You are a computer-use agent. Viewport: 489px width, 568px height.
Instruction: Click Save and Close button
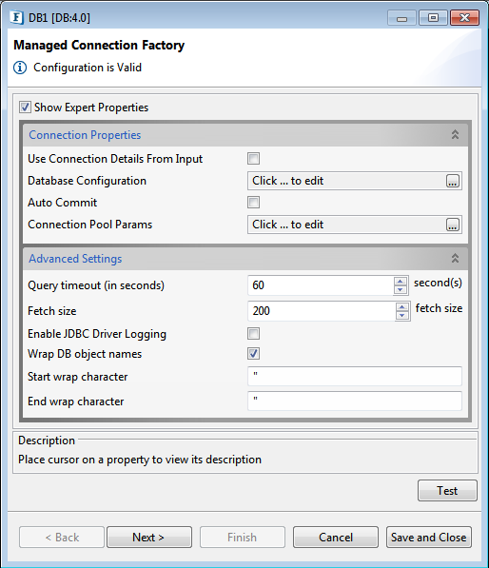click(x=429, y=538)
